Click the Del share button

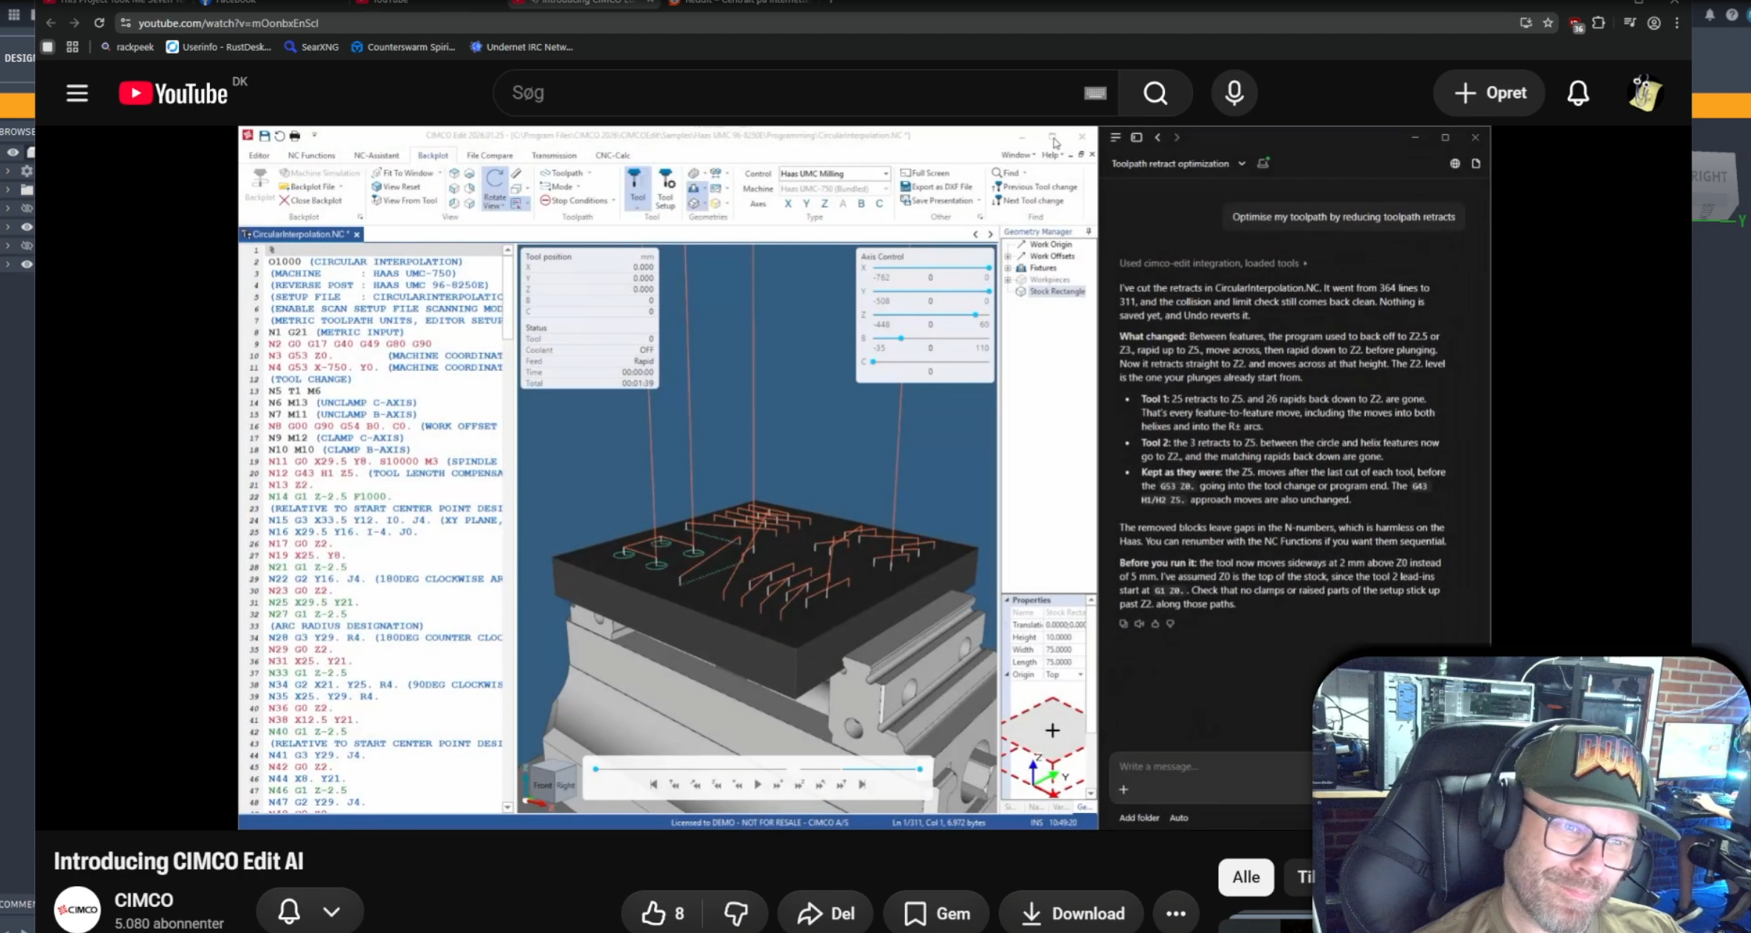point(826,913)
